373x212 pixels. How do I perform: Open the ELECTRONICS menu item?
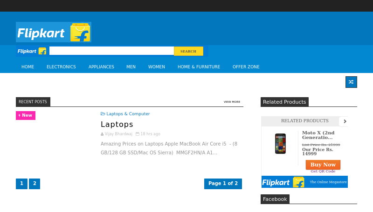click(x=61, y=67)
